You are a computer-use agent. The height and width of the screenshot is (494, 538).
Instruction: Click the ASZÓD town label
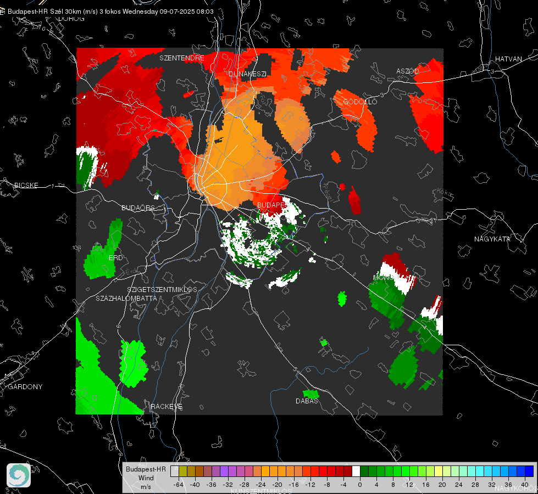(408, 71)
